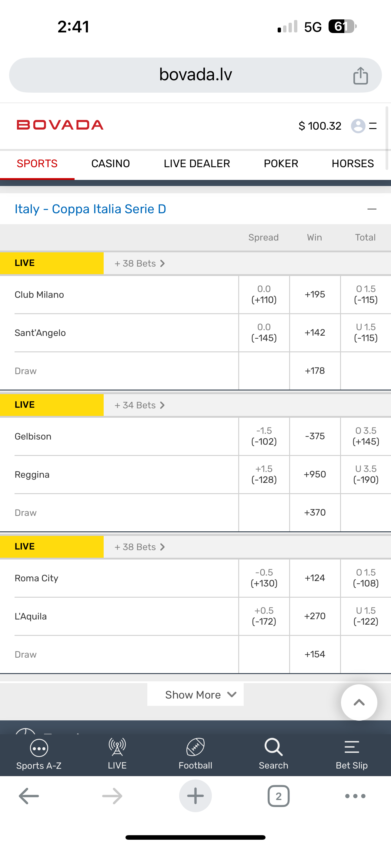Tap the browser back arrow
The image size is (391, 847).
click(x=29, y=796)
